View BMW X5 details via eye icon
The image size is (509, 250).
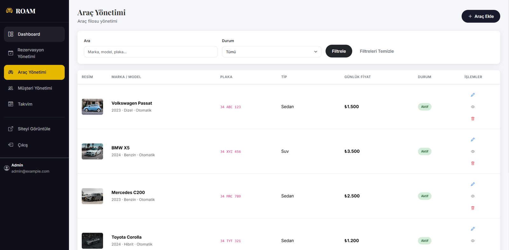click(472, 152)
